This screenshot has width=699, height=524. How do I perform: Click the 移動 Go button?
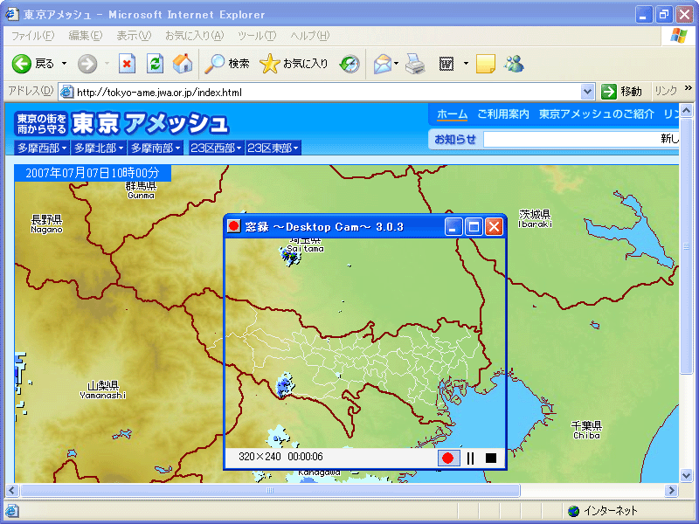pyautogui.click(x=622, y=92)
